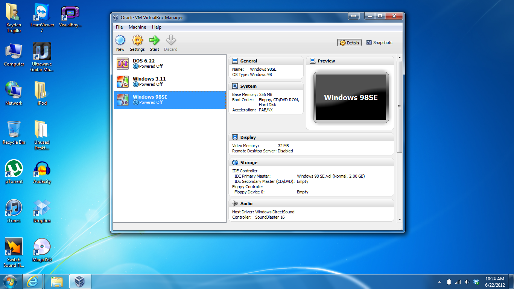The width and height of the screenshot is (514, 289).
Task: Open Computer desktop icon
Action: coord(14,55)
